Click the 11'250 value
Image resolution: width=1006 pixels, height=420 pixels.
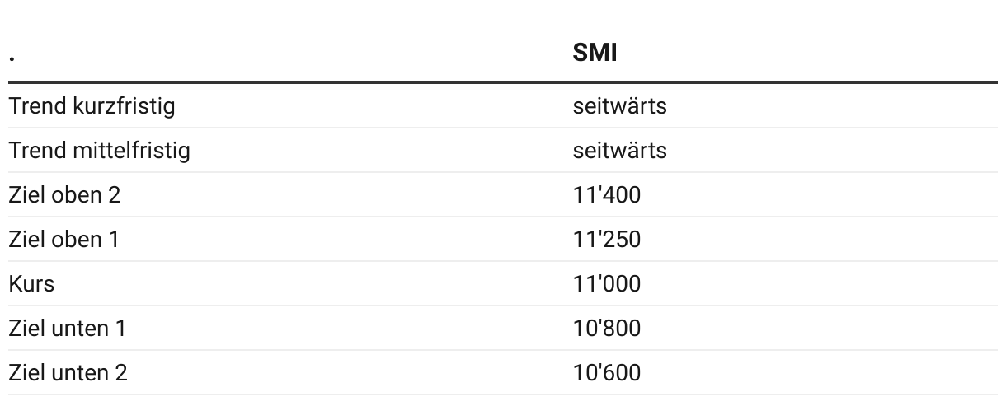606,240
